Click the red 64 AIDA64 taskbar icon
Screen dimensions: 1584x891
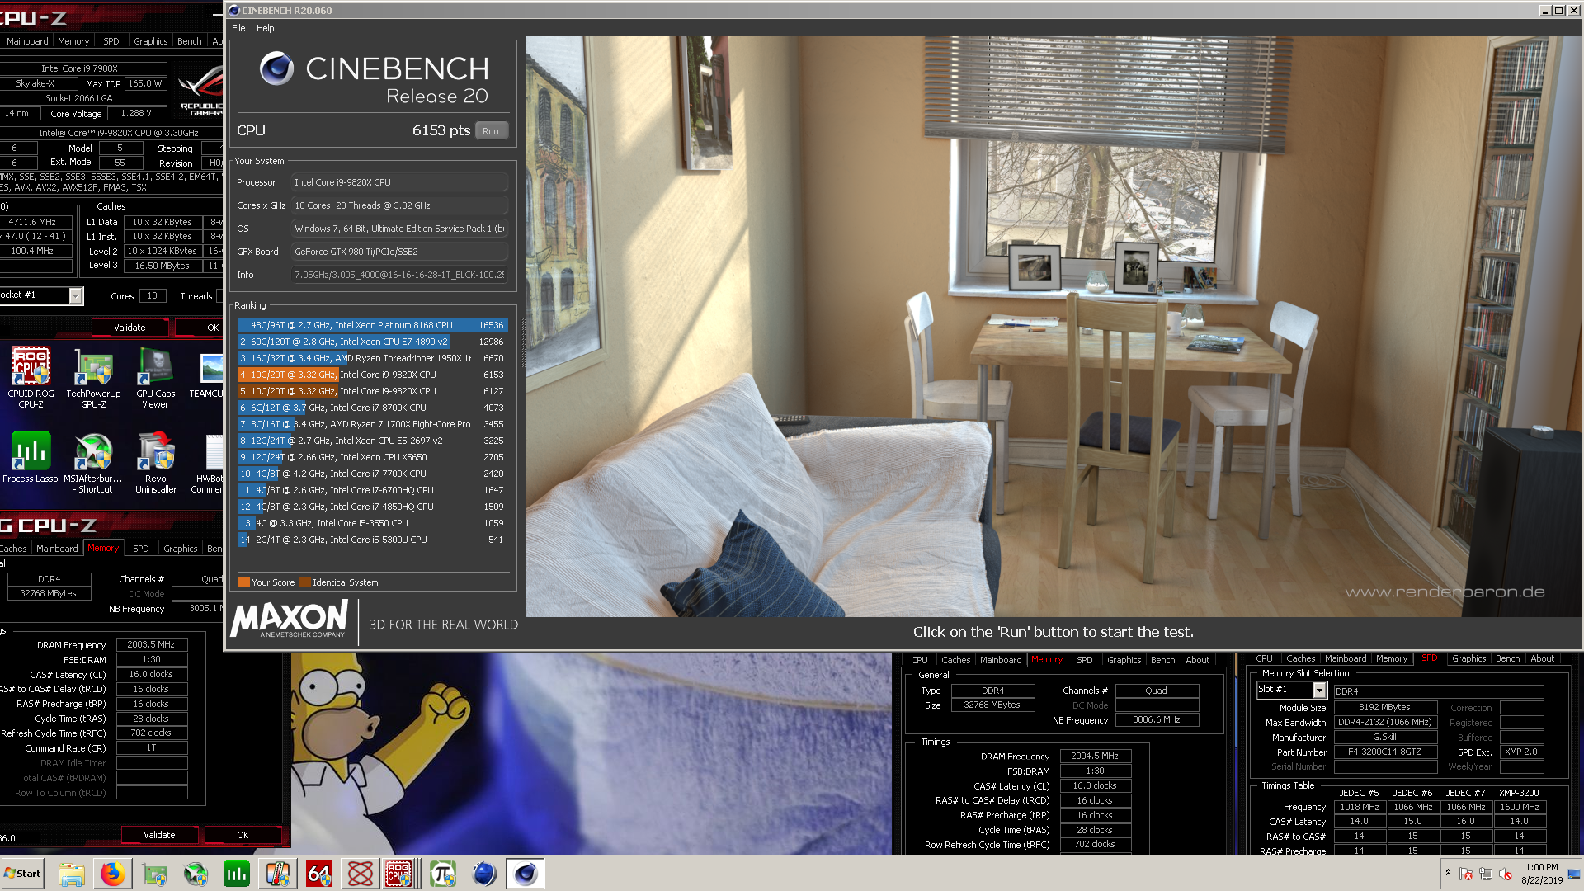(x=319, y=874)
